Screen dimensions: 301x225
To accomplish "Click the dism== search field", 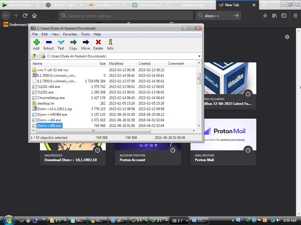I will pos(218,16).
